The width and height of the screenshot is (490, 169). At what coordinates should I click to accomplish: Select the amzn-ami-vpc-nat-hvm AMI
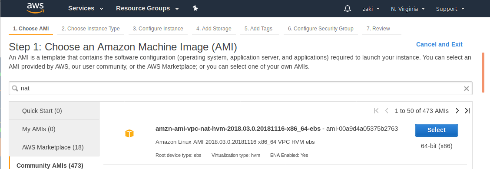point(436,130)
